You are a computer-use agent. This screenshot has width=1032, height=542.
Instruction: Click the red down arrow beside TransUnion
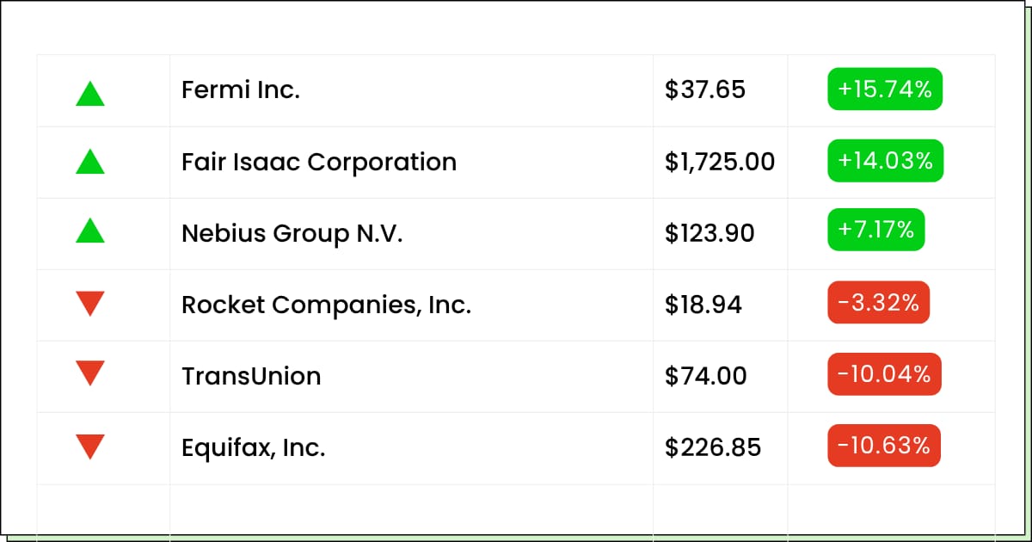(90, 373)
